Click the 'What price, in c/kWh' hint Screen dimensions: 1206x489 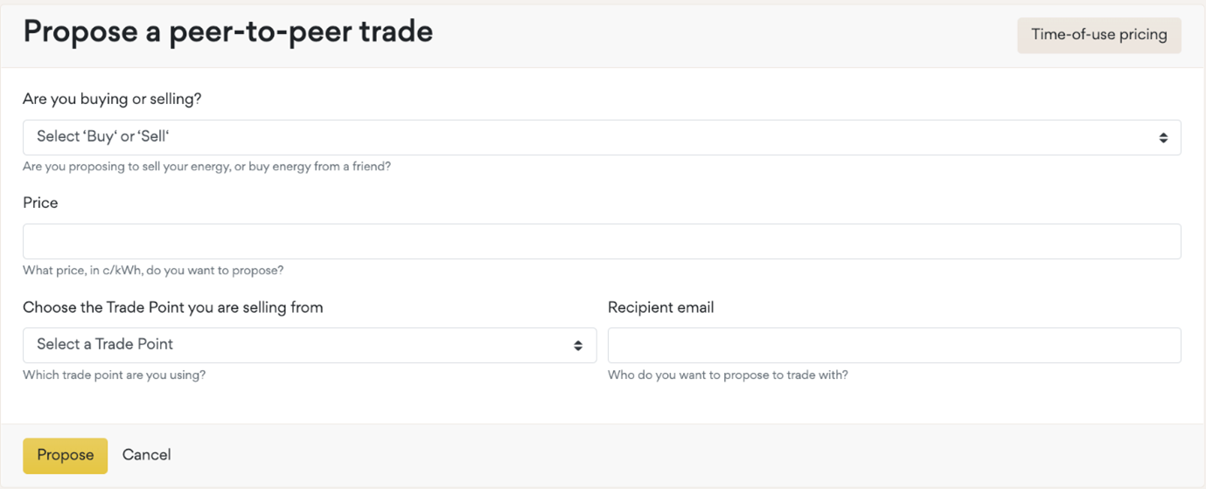(153, 271)
